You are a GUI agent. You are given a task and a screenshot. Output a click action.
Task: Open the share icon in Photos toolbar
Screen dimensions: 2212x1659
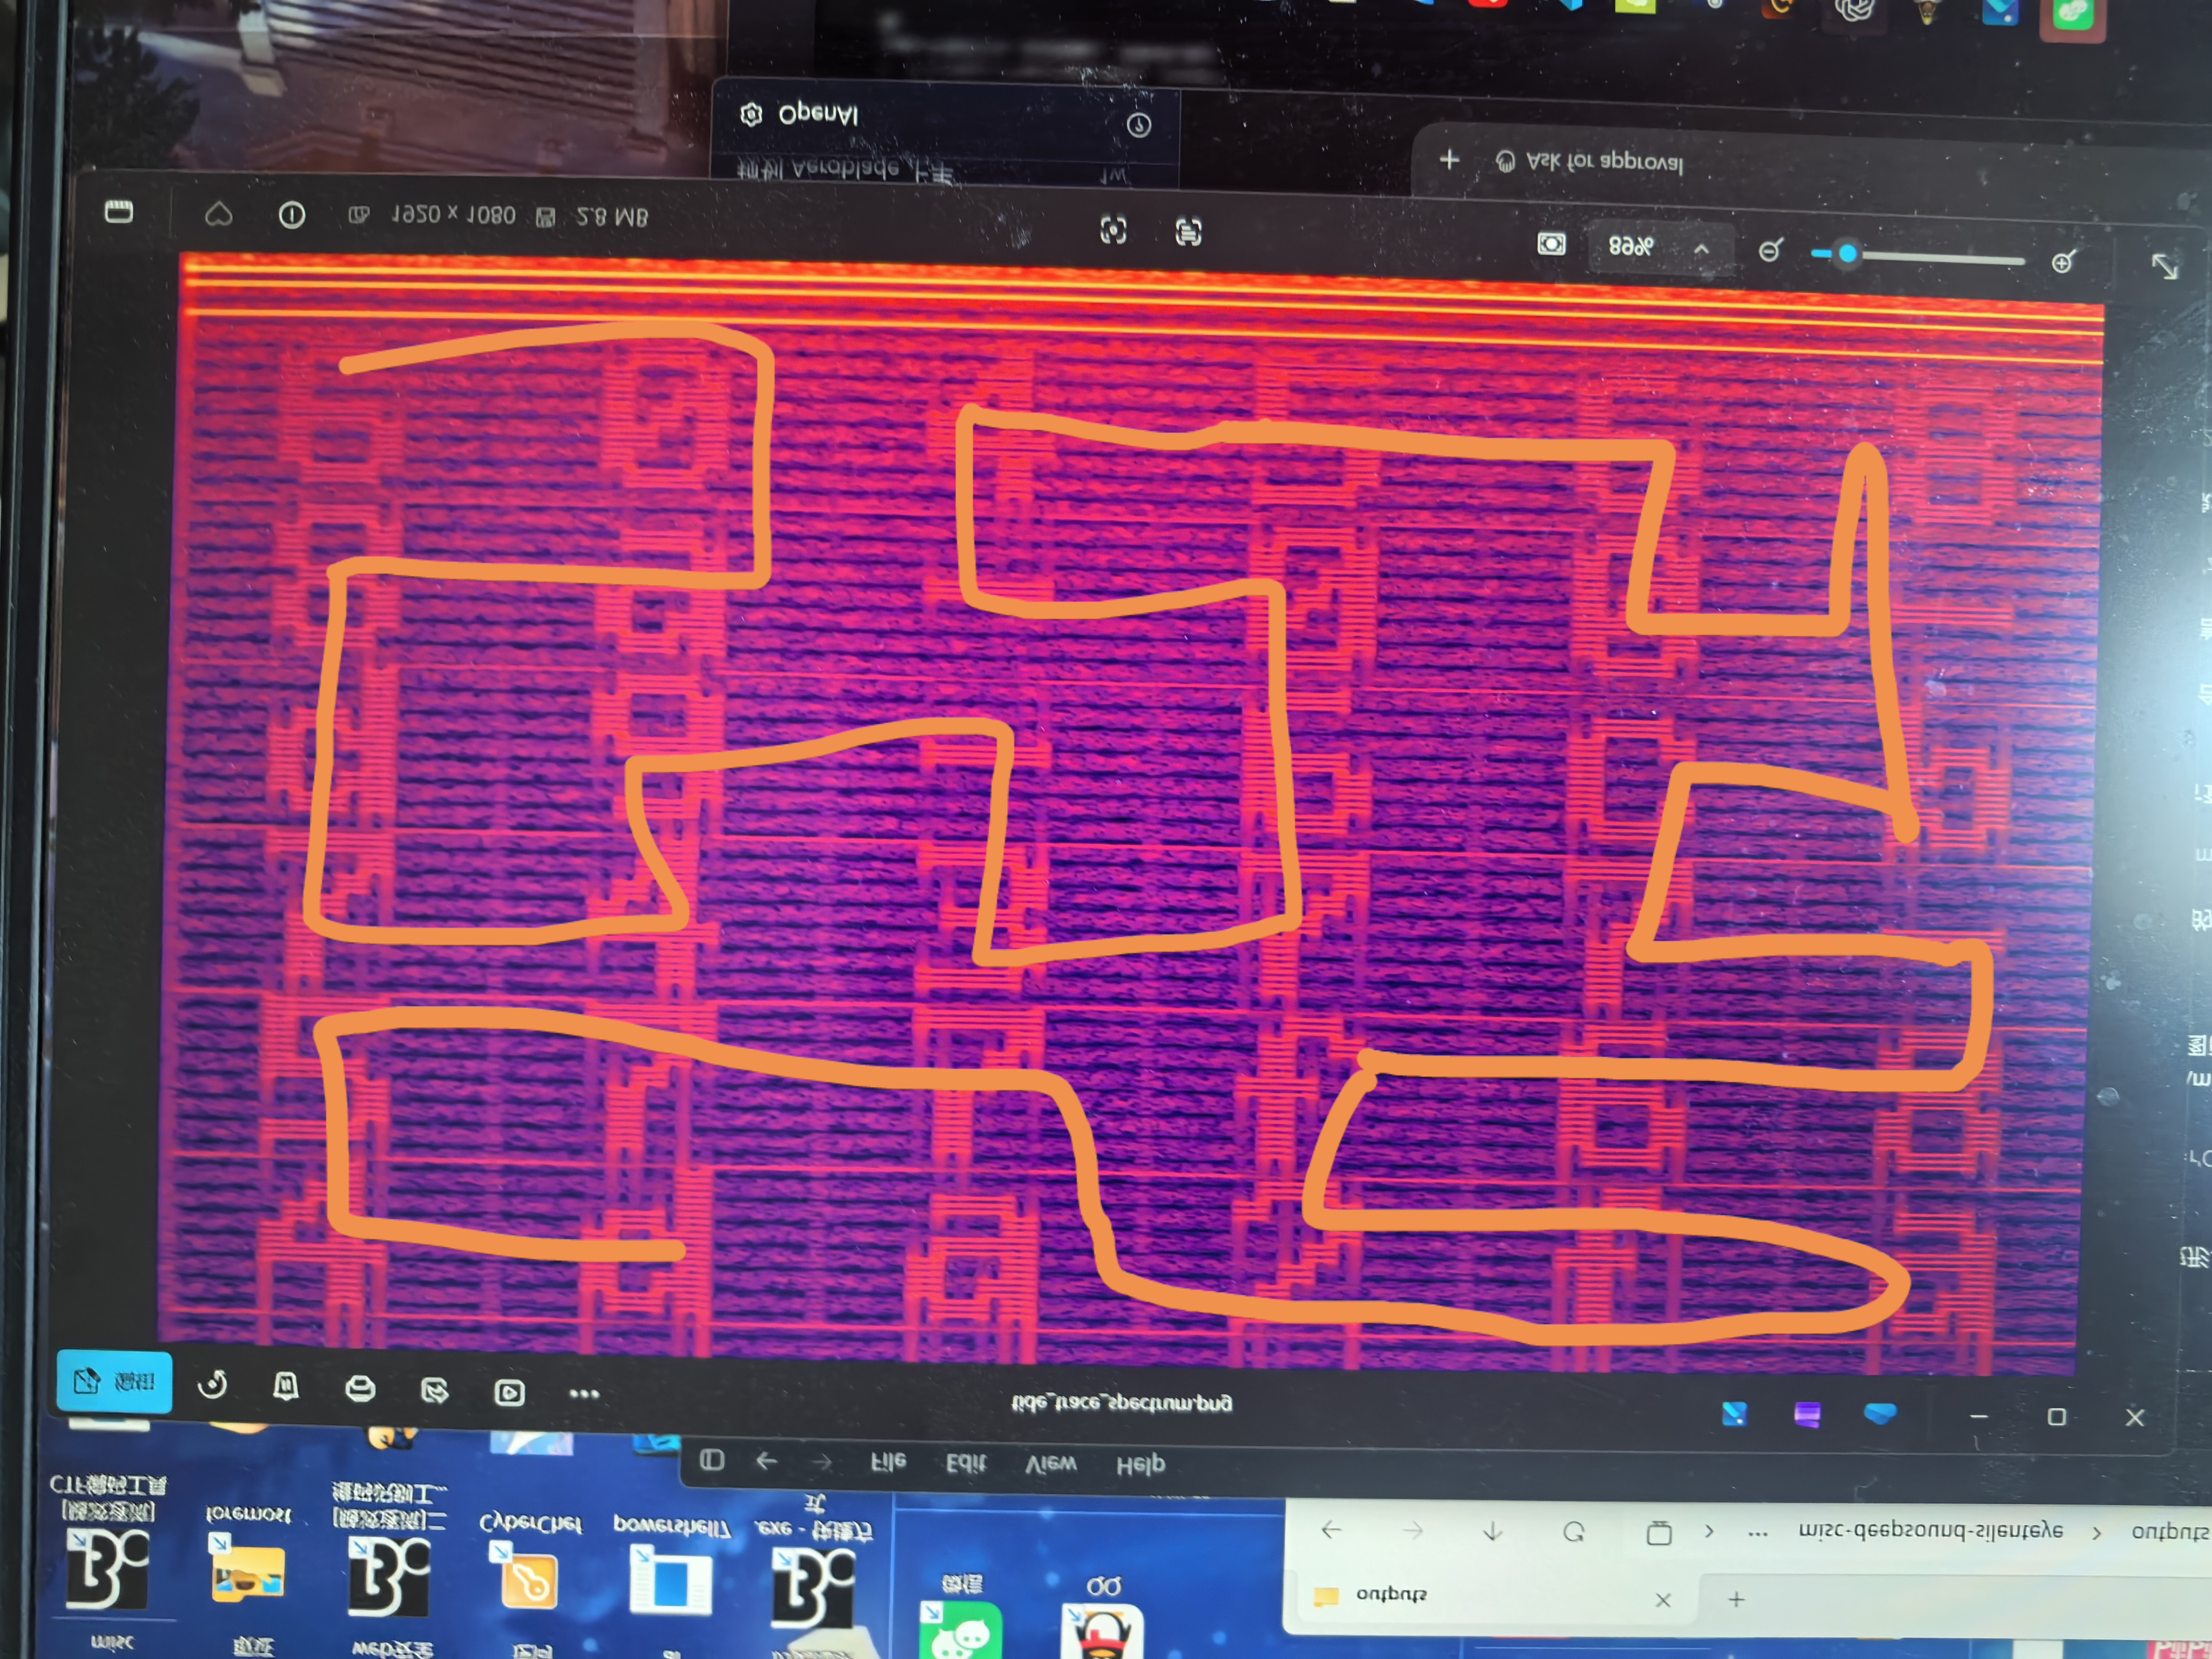click(x=435, y=1391)
